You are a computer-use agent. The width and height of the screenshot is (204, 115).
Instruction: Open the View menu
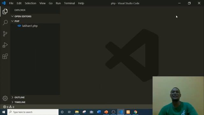coord(42,3)
